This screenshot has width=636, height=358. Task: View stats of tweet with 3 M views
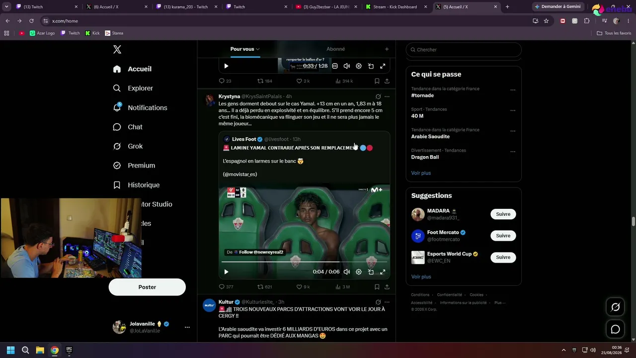pos(343,287)
